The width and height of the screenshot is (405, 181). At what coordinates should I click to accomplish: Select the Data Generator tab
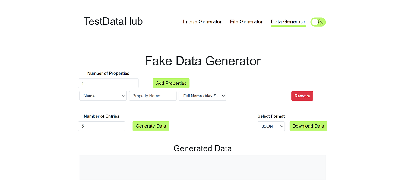point(288,21)
